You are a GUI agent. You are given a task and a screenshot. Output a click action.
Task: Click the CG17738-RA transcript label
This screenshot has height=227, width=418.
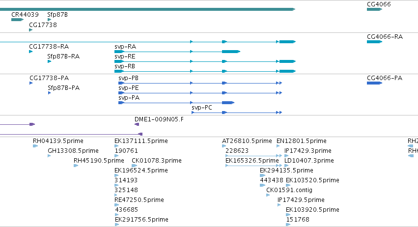coord(49,47)
